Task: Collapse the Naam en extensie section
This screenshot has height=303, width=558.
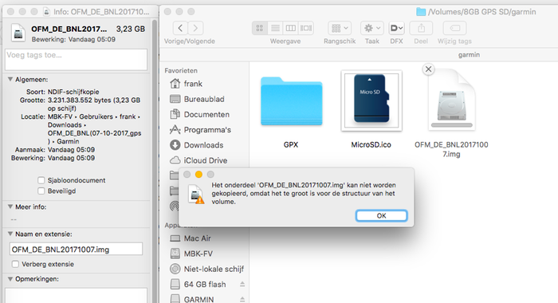Action: (10, 234)
